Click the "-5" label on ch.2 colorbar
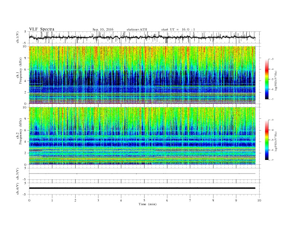 [272, 140]
